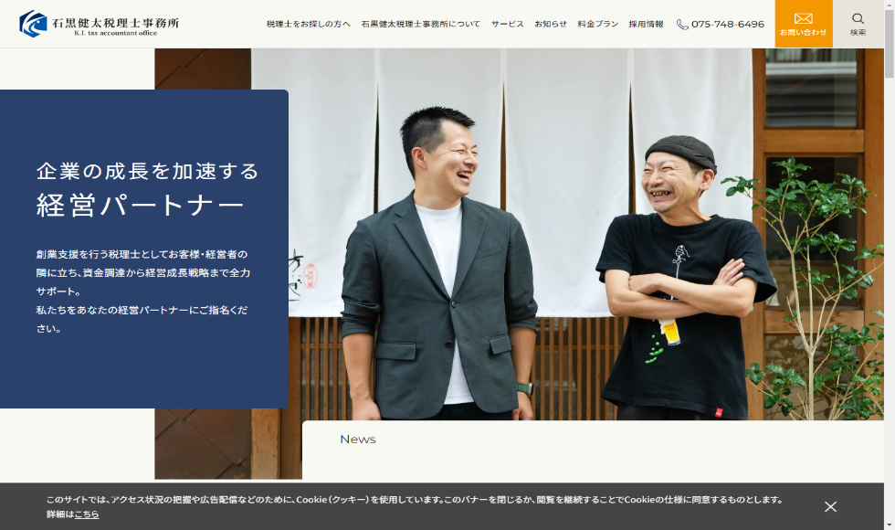Click the 石黒健太税理士事務所 logo
This screenshot has width=895, height=530.
pyautogui.click(x=100, y=24)
